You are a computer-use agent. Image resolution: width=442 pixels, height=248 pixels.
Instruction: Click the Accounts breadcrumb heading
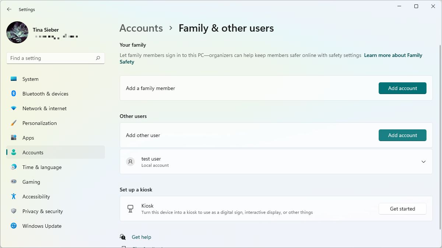pos(141,28)
